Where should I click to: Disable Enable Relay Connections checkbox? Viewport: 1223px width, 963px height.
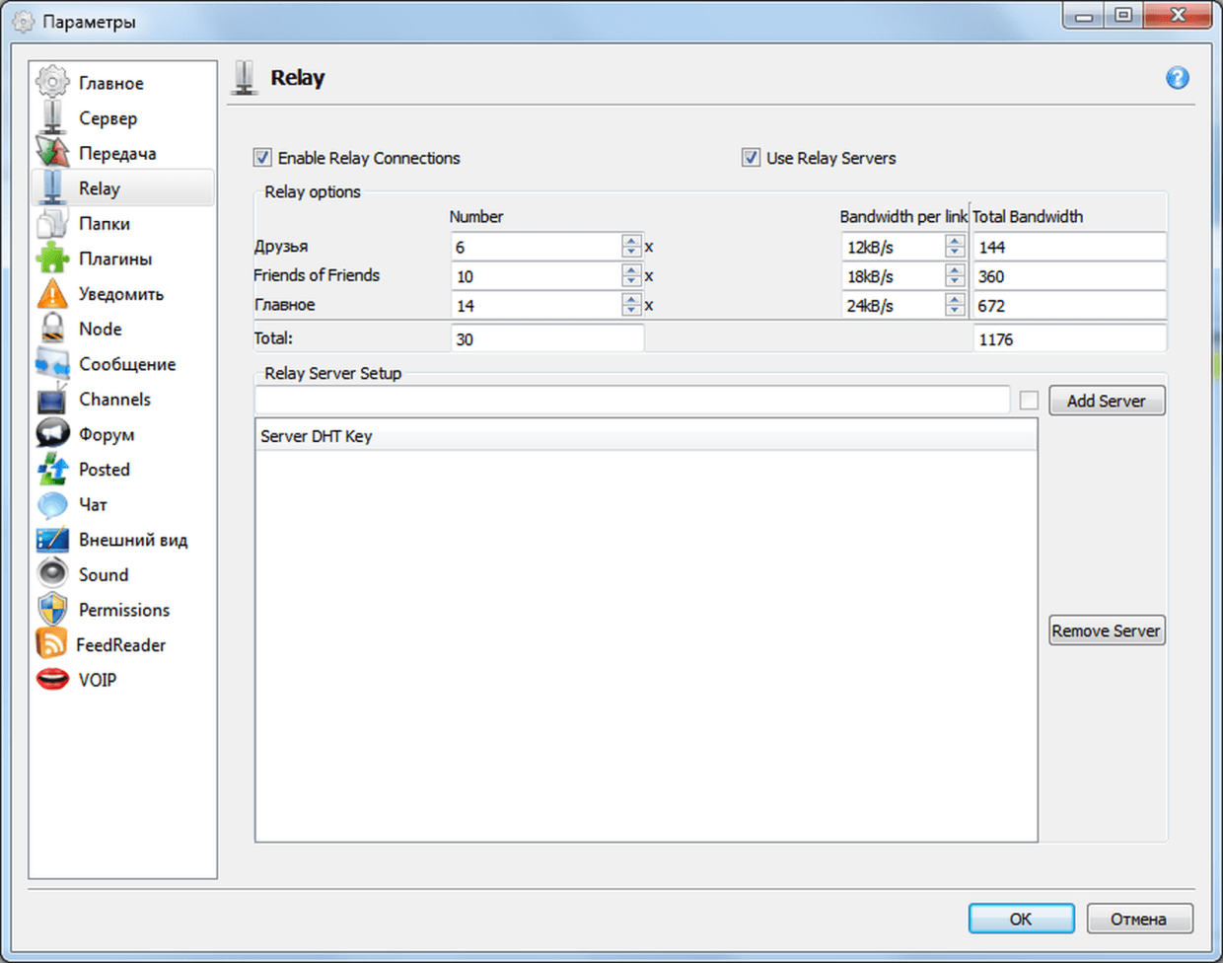262,158
